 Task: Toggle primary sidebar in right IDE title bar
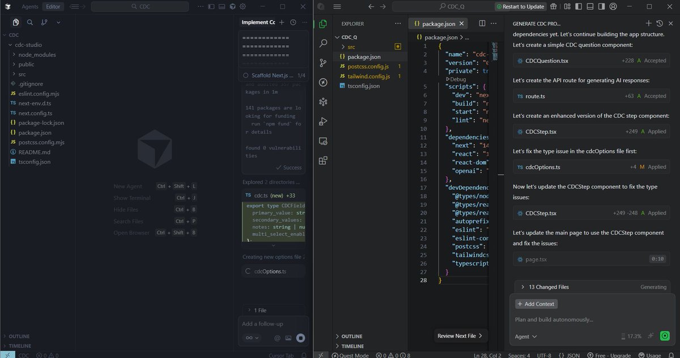point(579,7)
